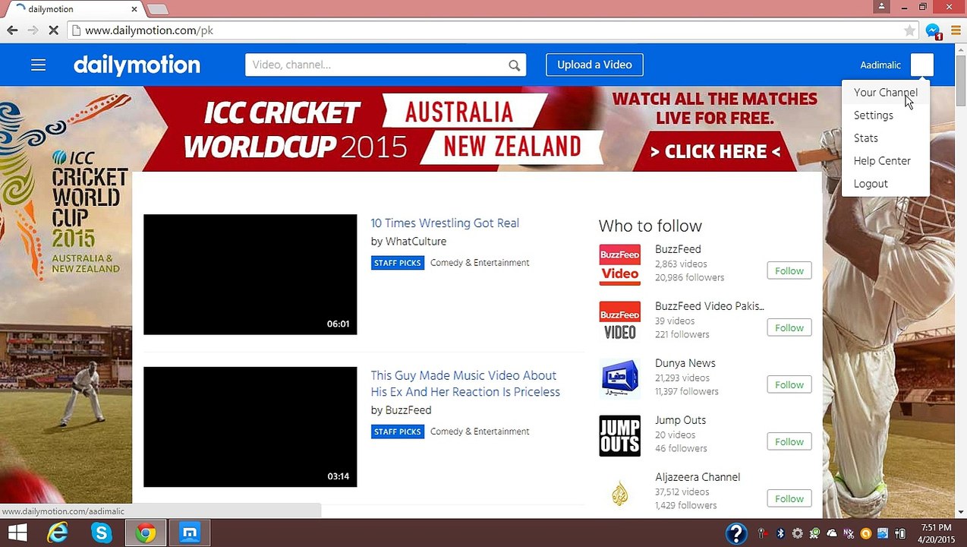Open the Dailymotion hamburger menu
Viewport: 967px width, 547px height.
point(38,65)
